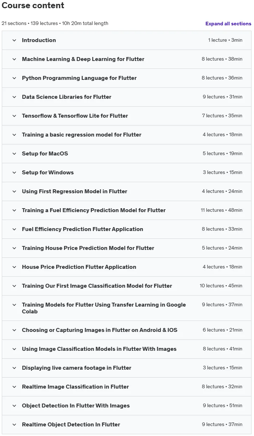The height and width of the screenshot is (436, 254).
Task: Click chevron beside Transfer Learning in Google Colab
Action: coord(14,305)
